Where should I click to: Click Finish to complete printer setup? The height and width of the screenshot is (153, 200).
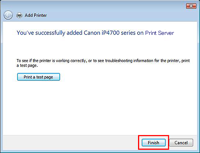click(154, 143)
